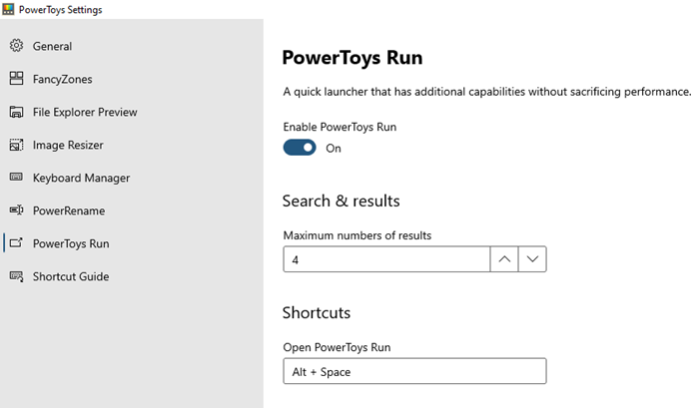Click the Open PowerToys Run shortcut field
Viewport: 699px width, 408px height.
[x=414, y=372]
